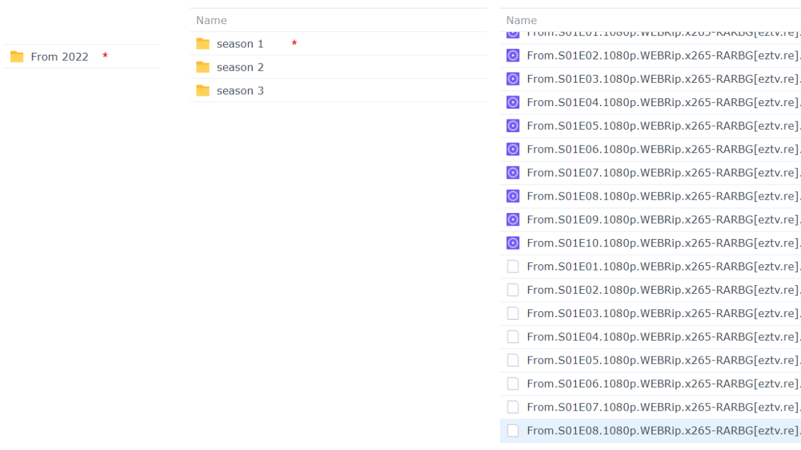Select From.S01E07 filename beside purple video icon
The image size is (801, 450).
663,172
